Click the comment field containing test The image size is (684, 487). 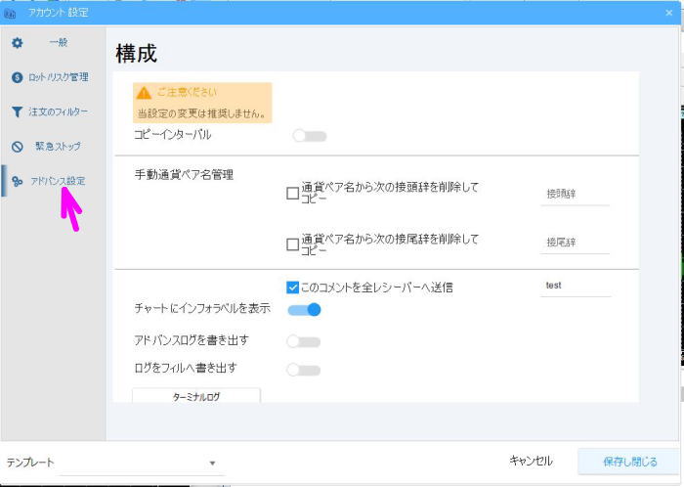click(x=575, y=287)
